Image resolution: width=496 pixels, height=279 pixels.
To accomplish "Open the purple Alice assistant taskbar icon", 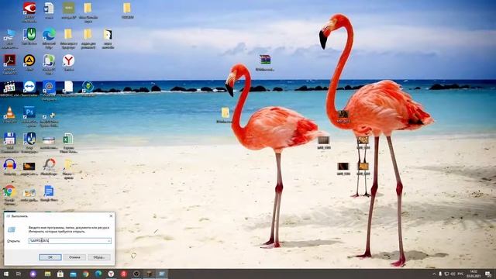I will tap(33, 274).
